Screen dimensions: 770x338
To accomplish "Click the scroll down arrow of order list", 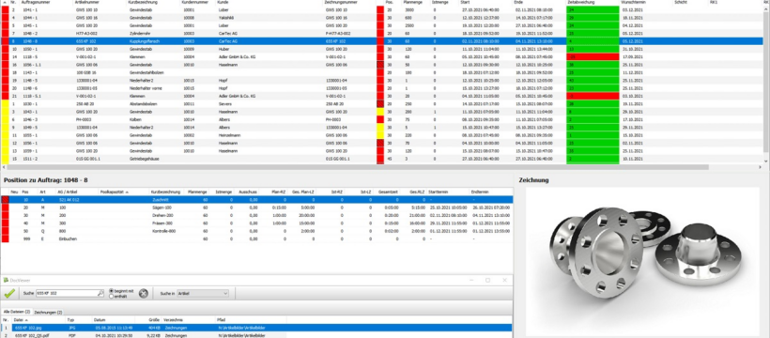I will coord(766,161).
